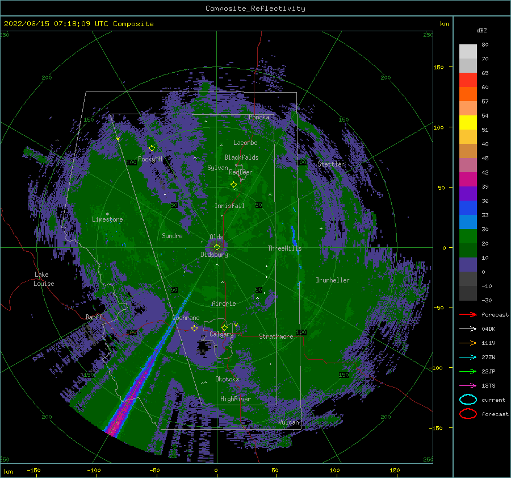Click the Didsbury label on the map

[214, 255]
